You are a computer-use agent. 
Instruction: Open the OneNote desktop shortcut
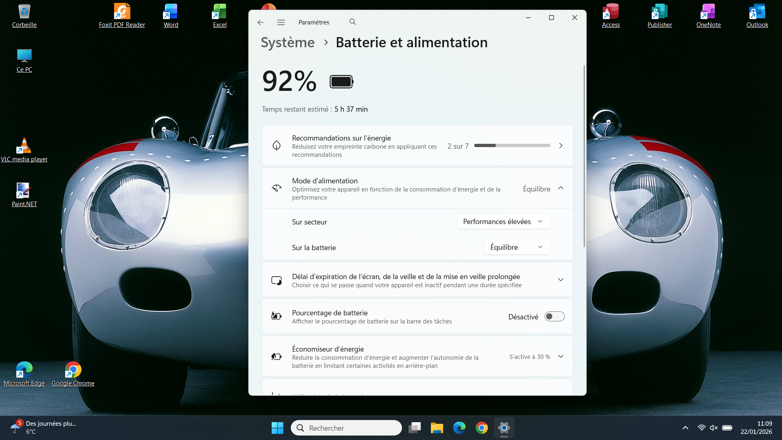pyautogui.click(x=709, y=16)
